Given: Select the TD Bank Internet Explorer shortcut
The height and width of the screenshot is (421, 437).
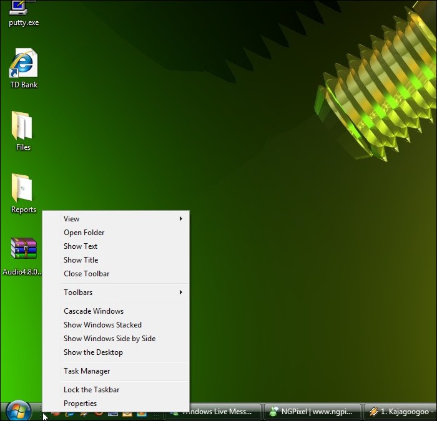Looking at the screenshot, I should click(23, 64).
